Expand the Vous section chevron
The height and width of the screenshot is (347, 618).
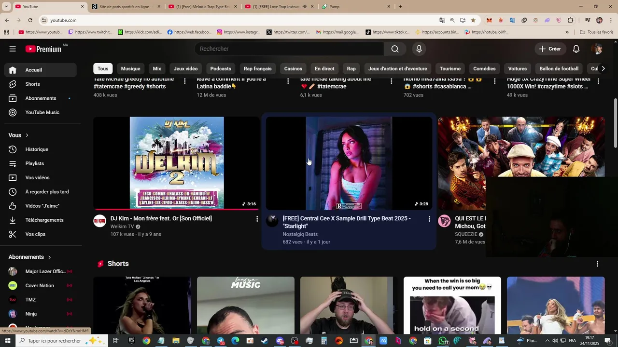pyautogui.click(x=27, y=135)
